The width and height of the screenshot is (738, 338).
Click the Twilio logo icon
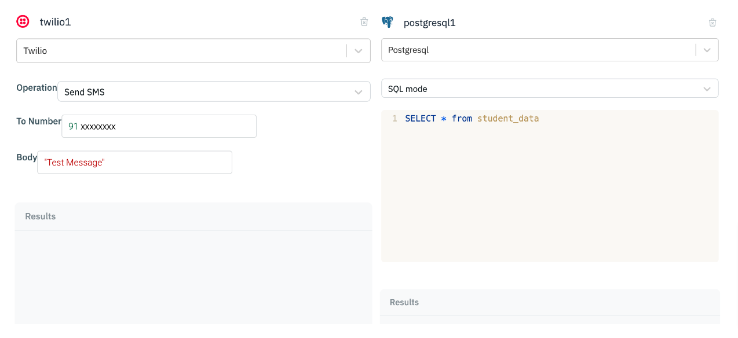pos(23,22)
